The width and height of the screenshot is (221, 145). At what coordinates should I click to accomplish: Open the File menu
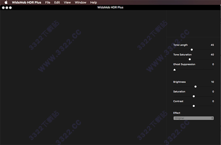click(48, 3)
